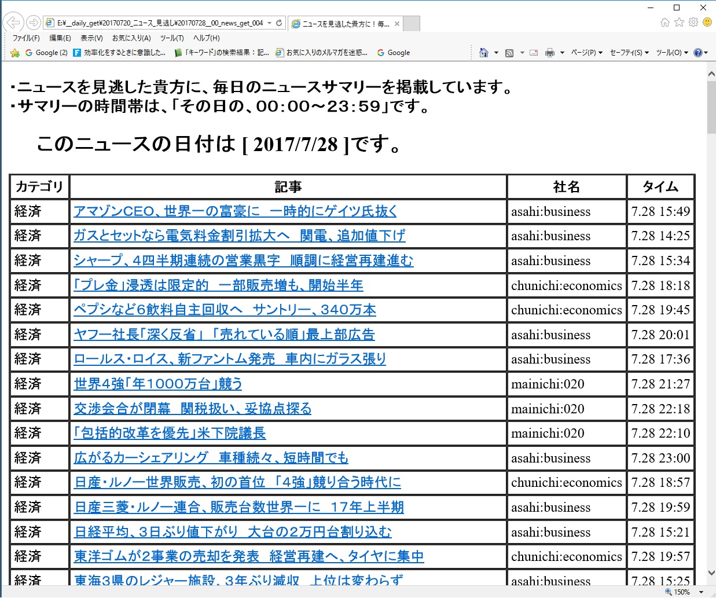Open the '日産三菱・ルノー連合、販売台数世界一に' link
The height and width of the screenshot is (598, 716).
point(239,507)
